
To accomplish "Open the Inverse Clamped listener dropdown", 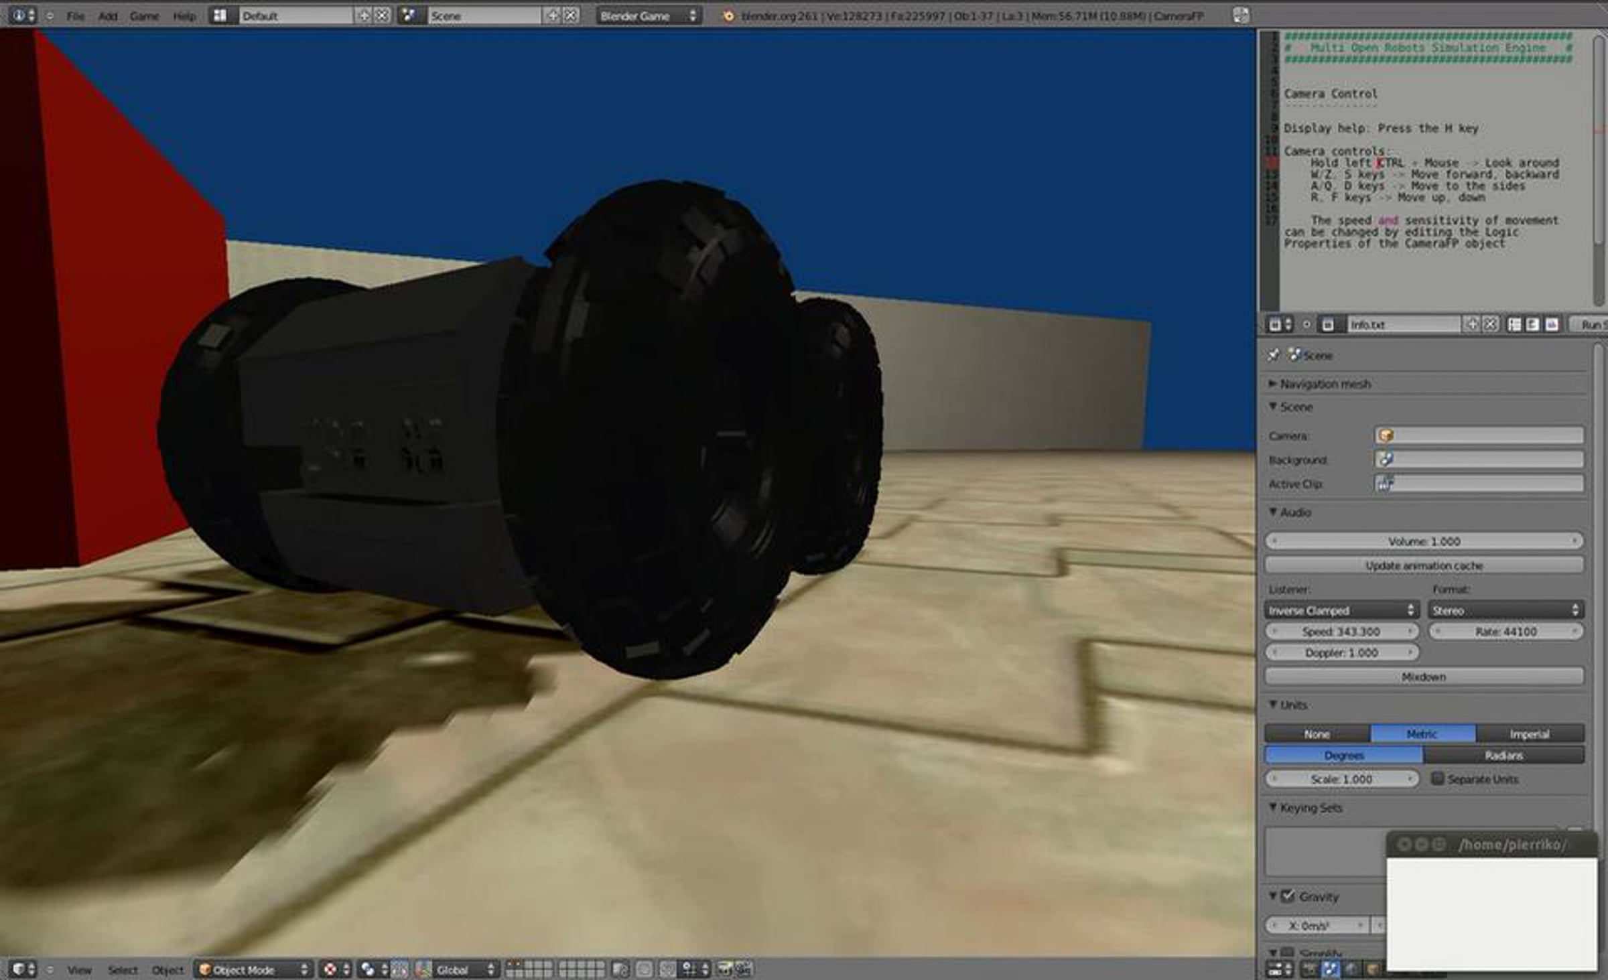I will tap(1341, 610).
